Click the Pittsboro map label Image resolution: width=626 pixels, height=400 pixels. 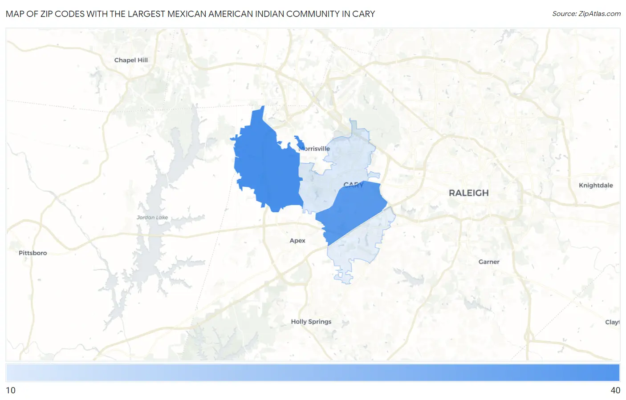(x=33, y=253)
